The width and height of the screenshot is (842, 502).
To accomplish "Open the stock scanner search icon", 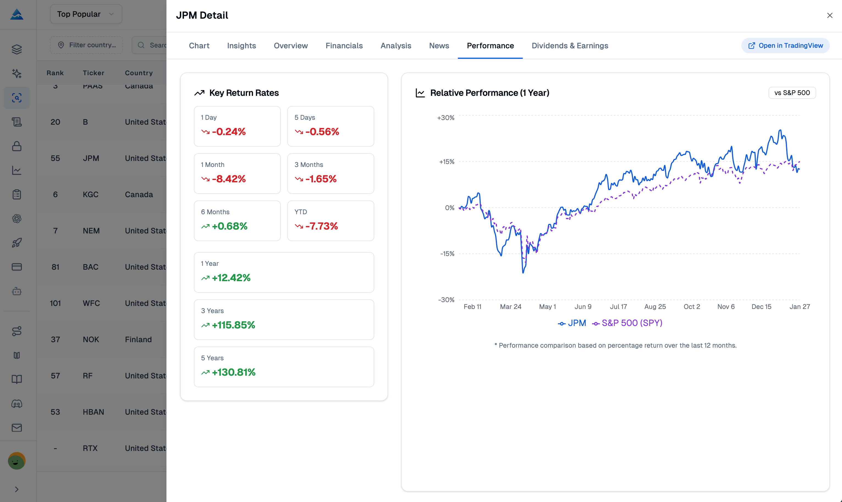I will pos(16,97).
